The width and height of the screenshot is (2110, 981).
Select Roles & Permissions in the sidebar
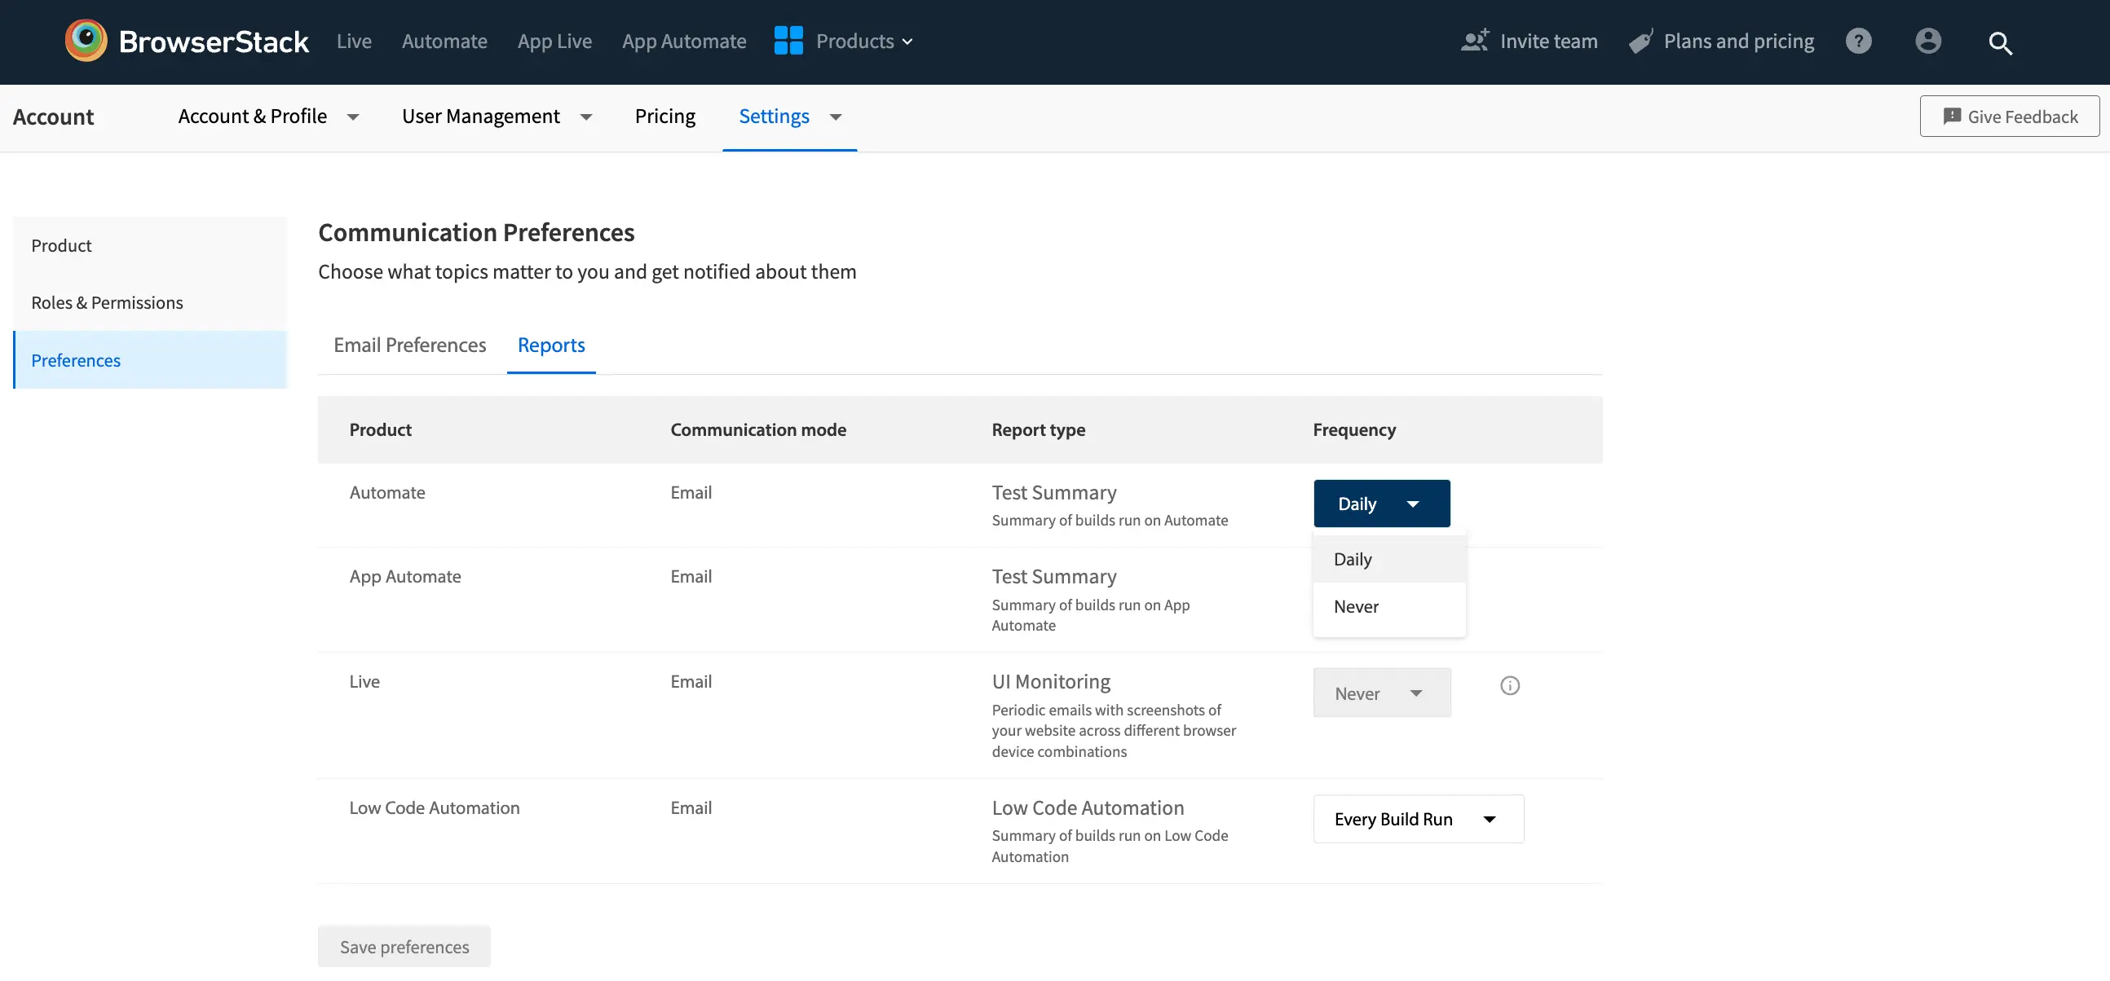click(108, 302)
